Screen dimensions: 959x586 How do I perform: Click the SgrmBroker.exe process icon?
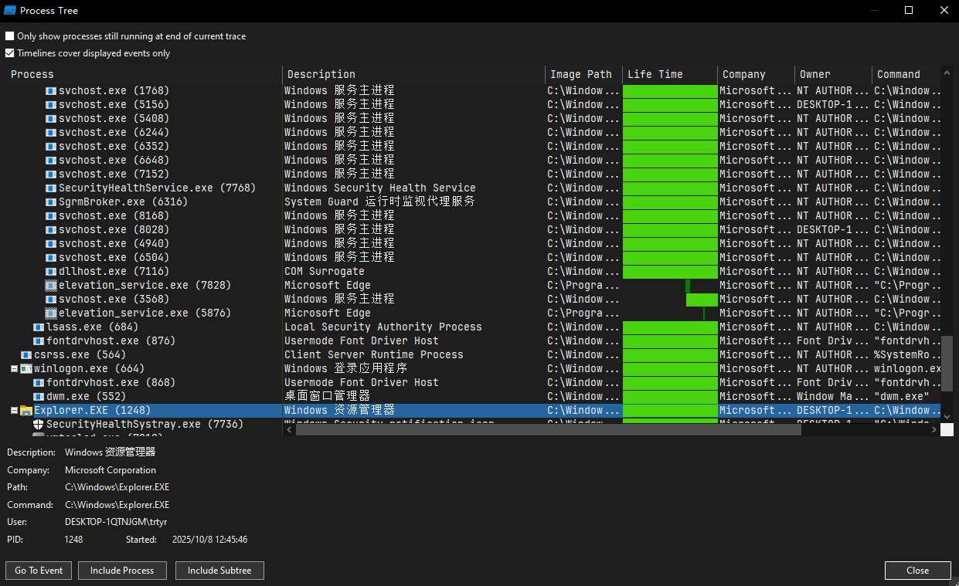51,202
